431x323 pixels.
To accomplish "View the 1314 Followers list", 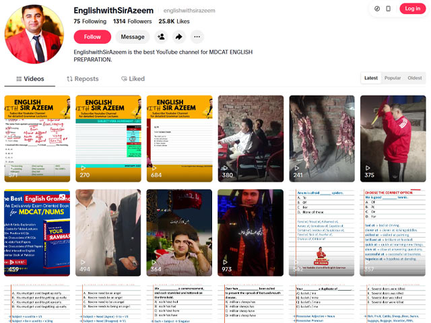I will pyautogui.click(x=132, y=22).
